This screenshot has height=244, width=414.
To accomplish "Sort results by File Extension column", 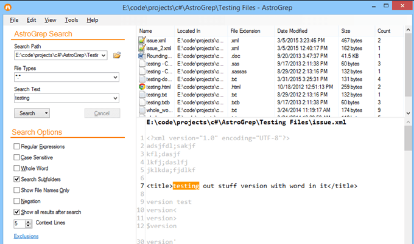I will [251, 31].
